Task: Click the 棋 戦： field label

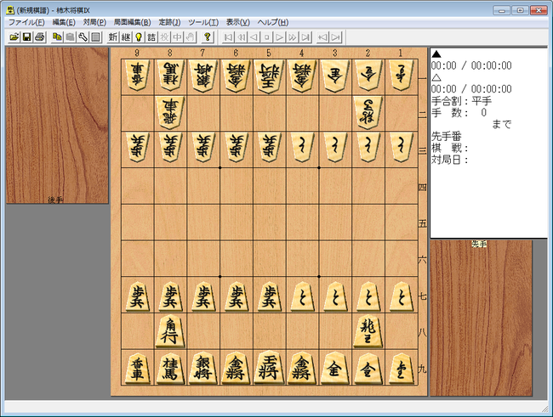Action: pyautogui.click(x=449, y=148)
